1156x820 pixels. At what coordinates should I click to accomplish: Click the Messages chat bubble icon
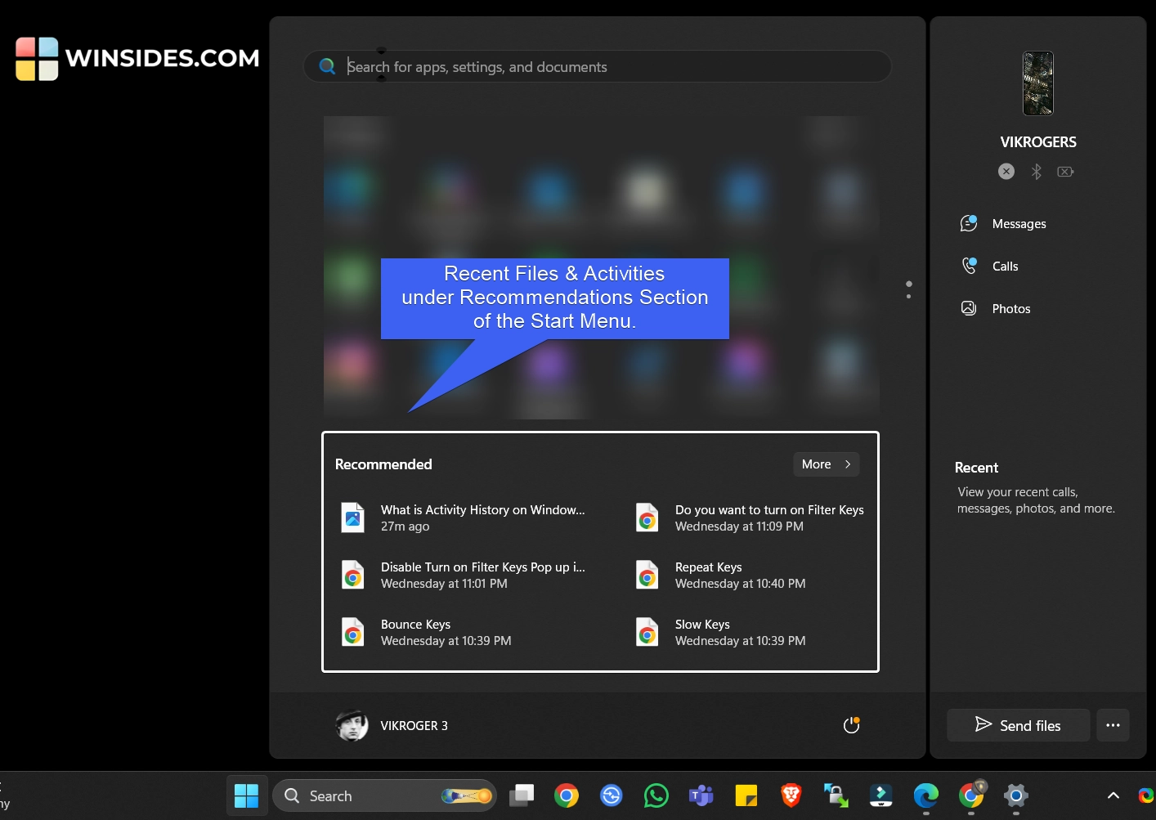969,223
